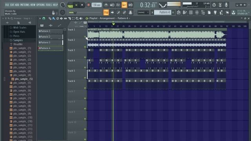Select the playlist playback speaker tool
The width and height of the screenshot is (251, 141).
[81, 18]
